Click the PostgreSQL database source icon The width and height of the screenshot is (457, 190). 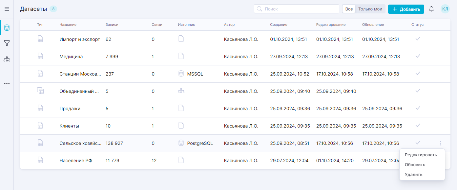181,143
